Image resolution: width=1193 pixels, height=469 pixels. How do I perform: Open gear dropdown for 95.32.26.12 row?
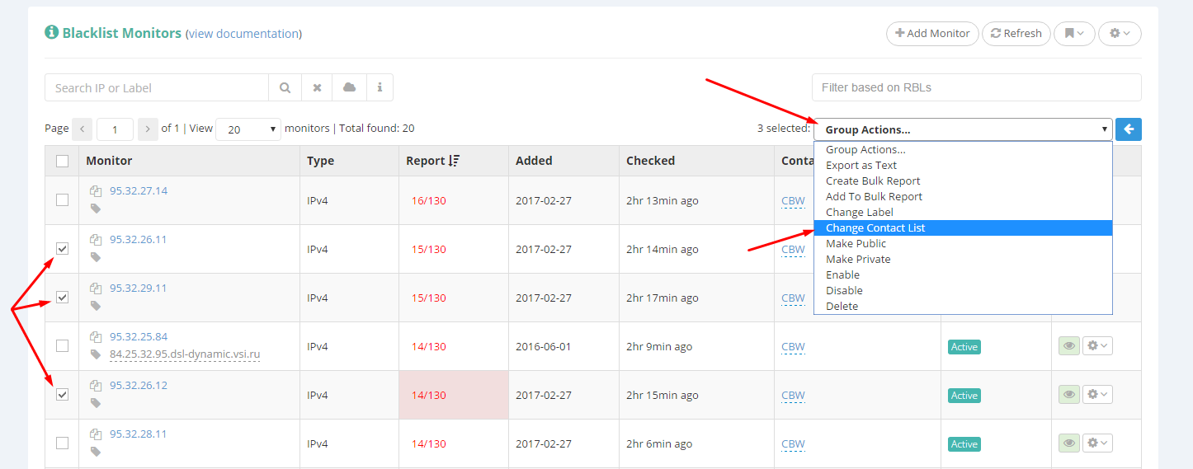pyautogui.click(x=1097, y=395)
